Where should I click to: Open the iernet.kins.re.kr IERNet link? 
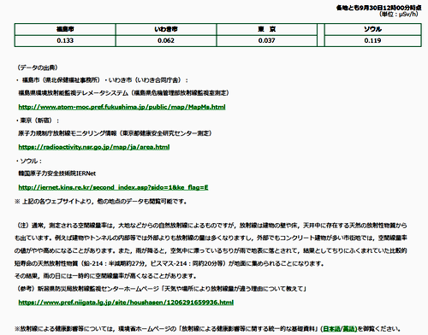coord(113,187)
